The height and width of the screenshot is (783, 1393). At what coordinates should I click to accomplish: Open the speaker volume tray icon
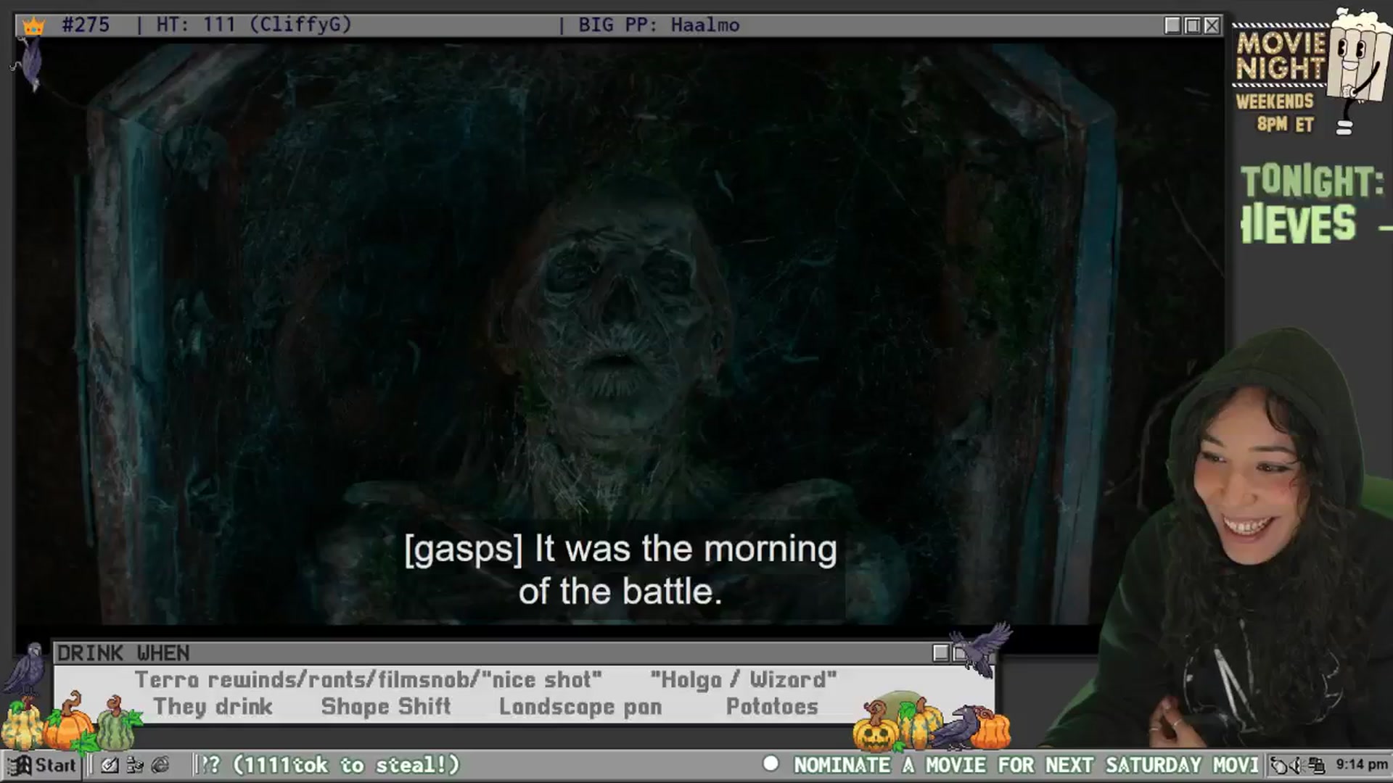(1297, 766)
